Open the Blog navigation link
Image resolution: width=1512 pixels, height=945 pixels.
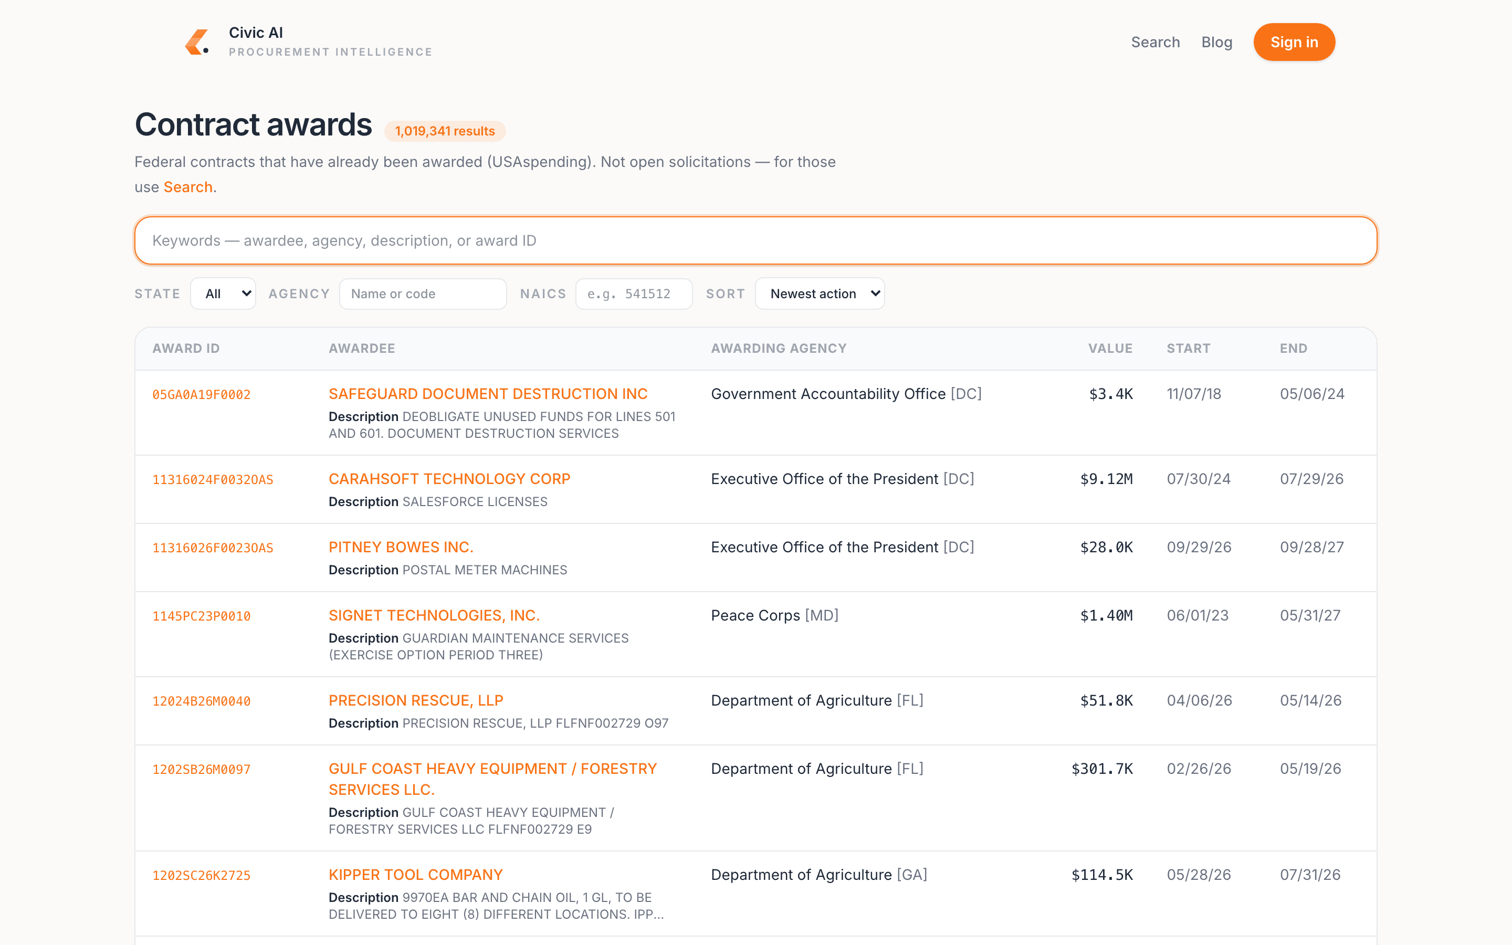coord(1216,42)
